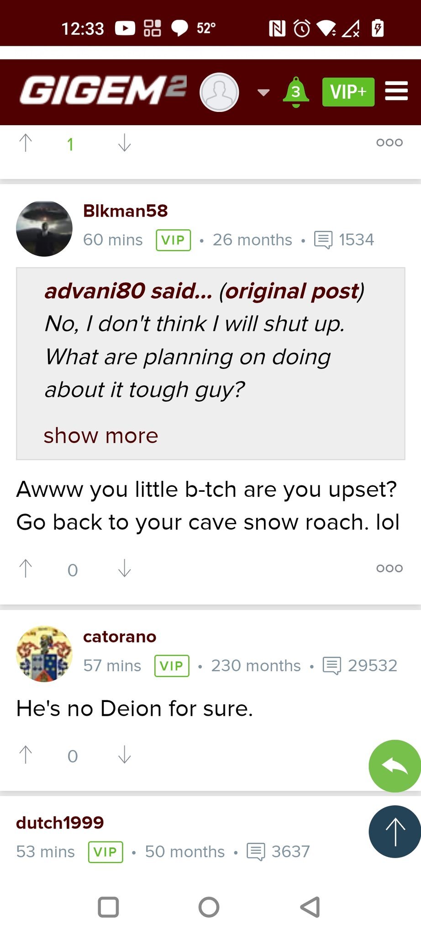Screen dimensions: 421x936
Task: Open the hamburger menu
Action: (396, 91)
